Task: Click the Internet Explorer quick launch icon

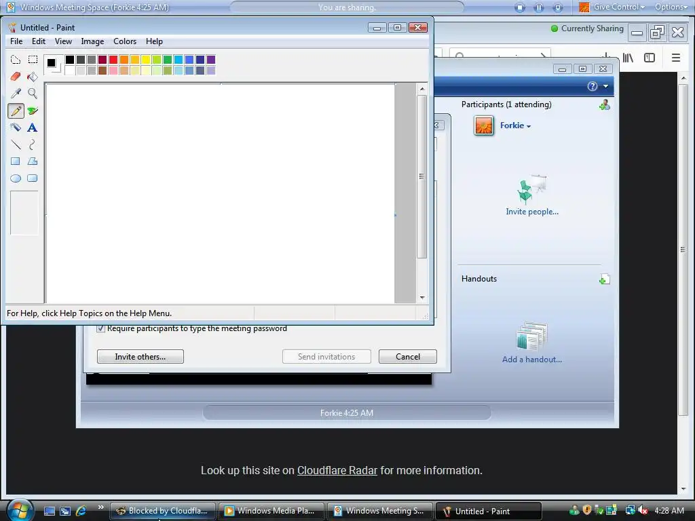Action: coord(81,511)
